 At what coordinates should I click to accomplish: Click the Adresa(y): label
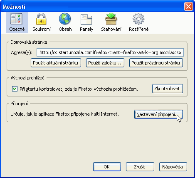pos(22,52)
